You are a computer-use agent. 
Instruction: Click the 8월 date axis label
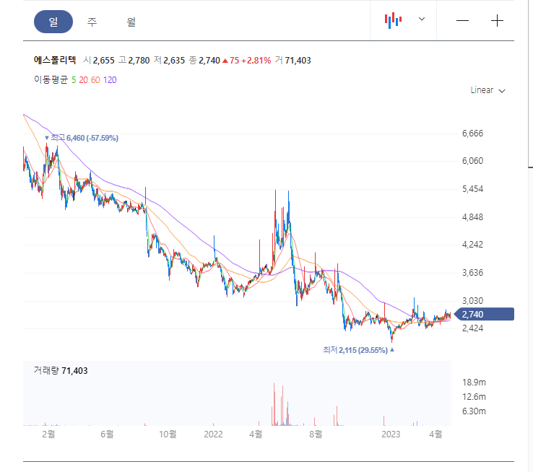tap(316, 434)
